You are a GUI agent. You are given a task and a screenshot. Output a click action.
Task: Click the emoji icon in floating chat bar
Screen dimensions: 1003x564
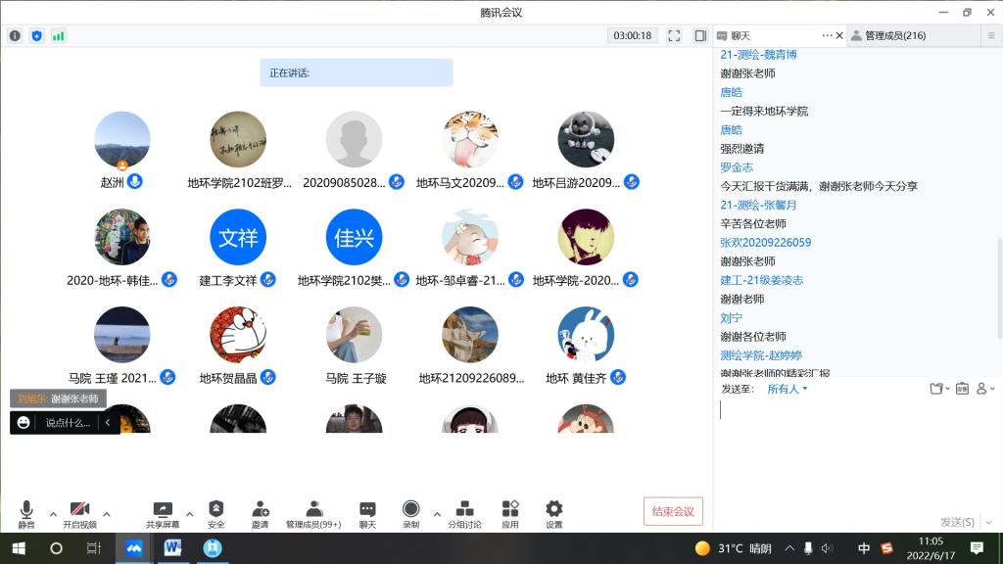tap(24, 423)
